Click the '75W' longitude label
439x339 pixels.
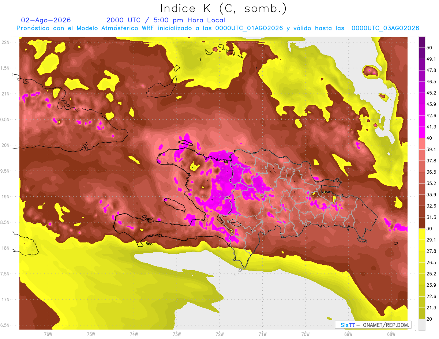coord(91,334)
